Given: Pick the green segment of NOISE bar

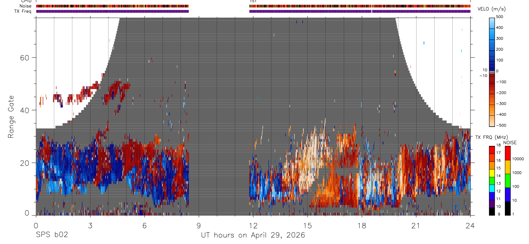Looking at the screenshot, I should pos(508,181).
